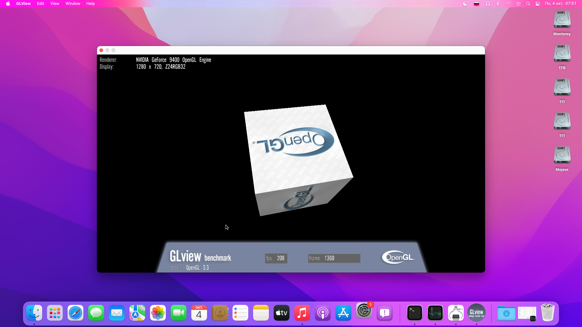Launch Terminal from the dock
This screenshot has height=327, width=582.
coord(414,313)
